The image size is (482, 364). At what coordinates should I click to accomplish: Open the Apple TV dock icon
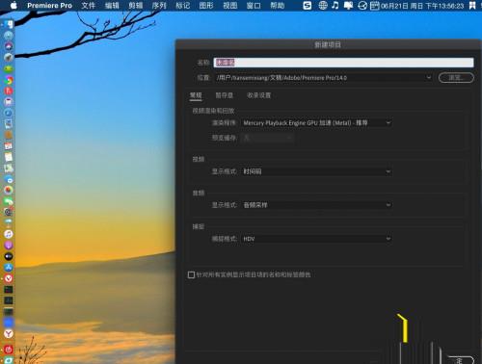coord(9,256)
